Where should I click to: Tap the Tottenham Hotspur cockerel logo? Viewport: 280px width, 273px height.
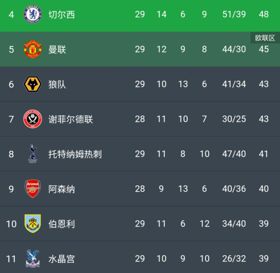pos(33,154)
